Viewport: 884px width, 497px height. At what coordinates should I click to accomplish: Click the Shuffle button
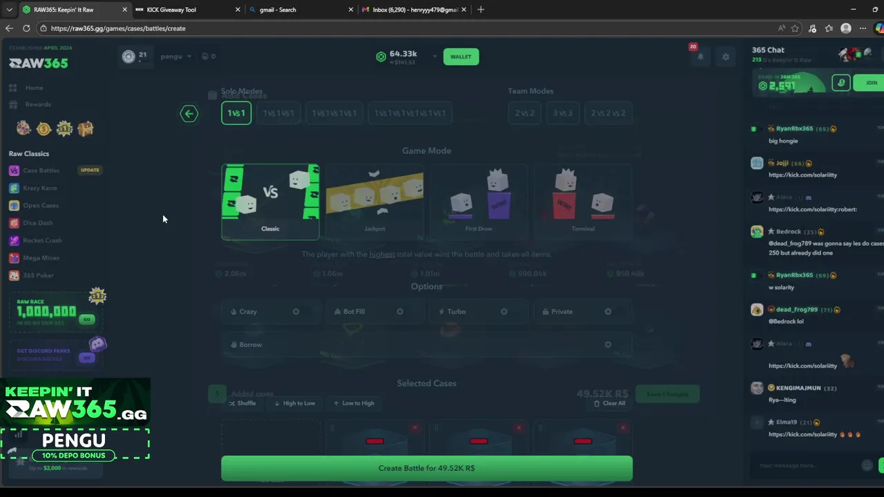click(x=242, y=403)
